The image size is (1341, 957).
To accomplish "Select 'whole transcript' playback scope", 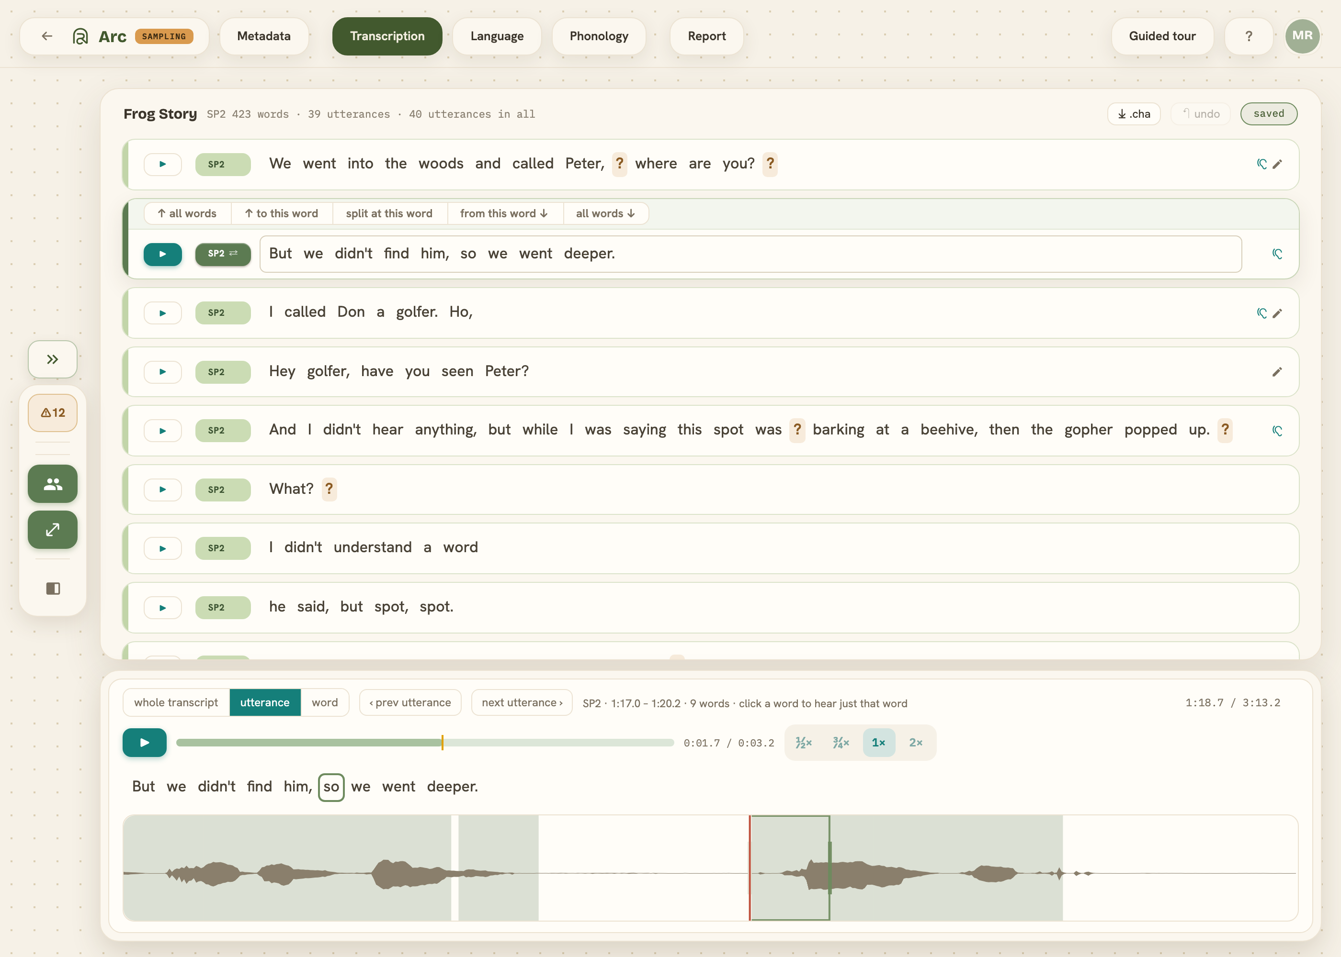I will pos(176,702).
